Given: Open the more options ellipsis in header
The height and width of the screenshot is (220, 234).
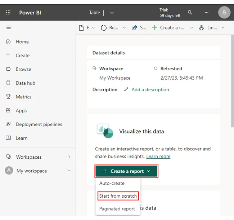Looking at the screenshot, I should [x=206, y=13].
